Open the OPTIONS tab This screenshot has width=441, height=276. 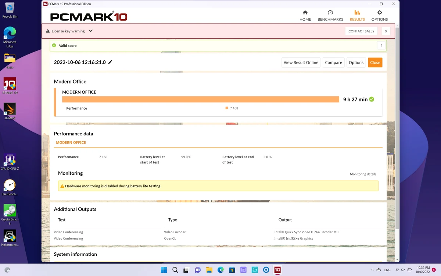pos(379,15)
